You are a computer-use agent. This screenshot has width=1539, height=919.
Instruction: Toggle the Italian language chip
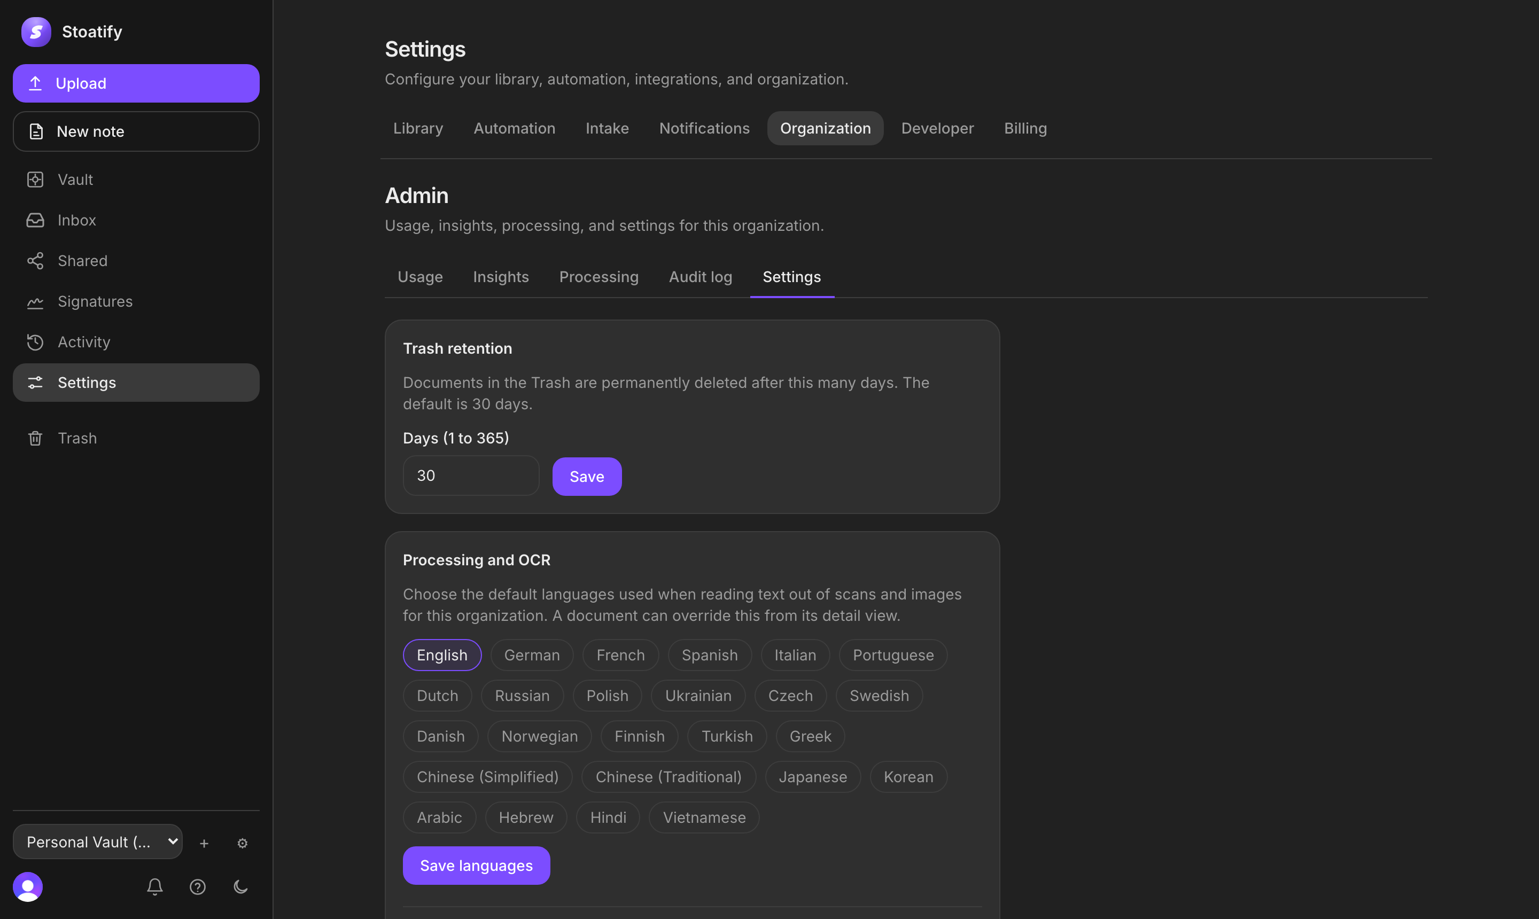click(795, 655)
